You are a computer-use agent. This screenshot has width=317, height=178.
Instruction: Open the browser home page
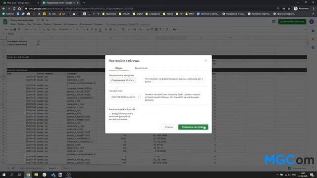click(19, 9)
